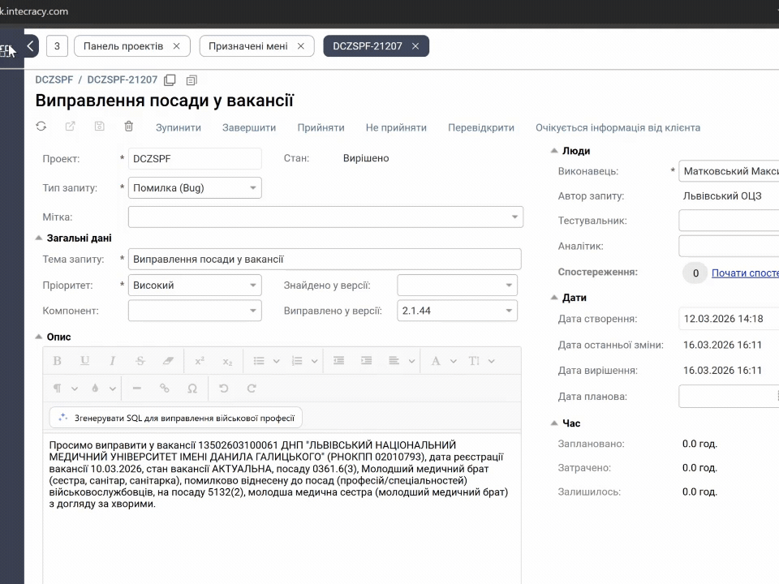Switch to Призначені мені tab
This screenshot has width=779, height=584.
click(x=248, y=46)
